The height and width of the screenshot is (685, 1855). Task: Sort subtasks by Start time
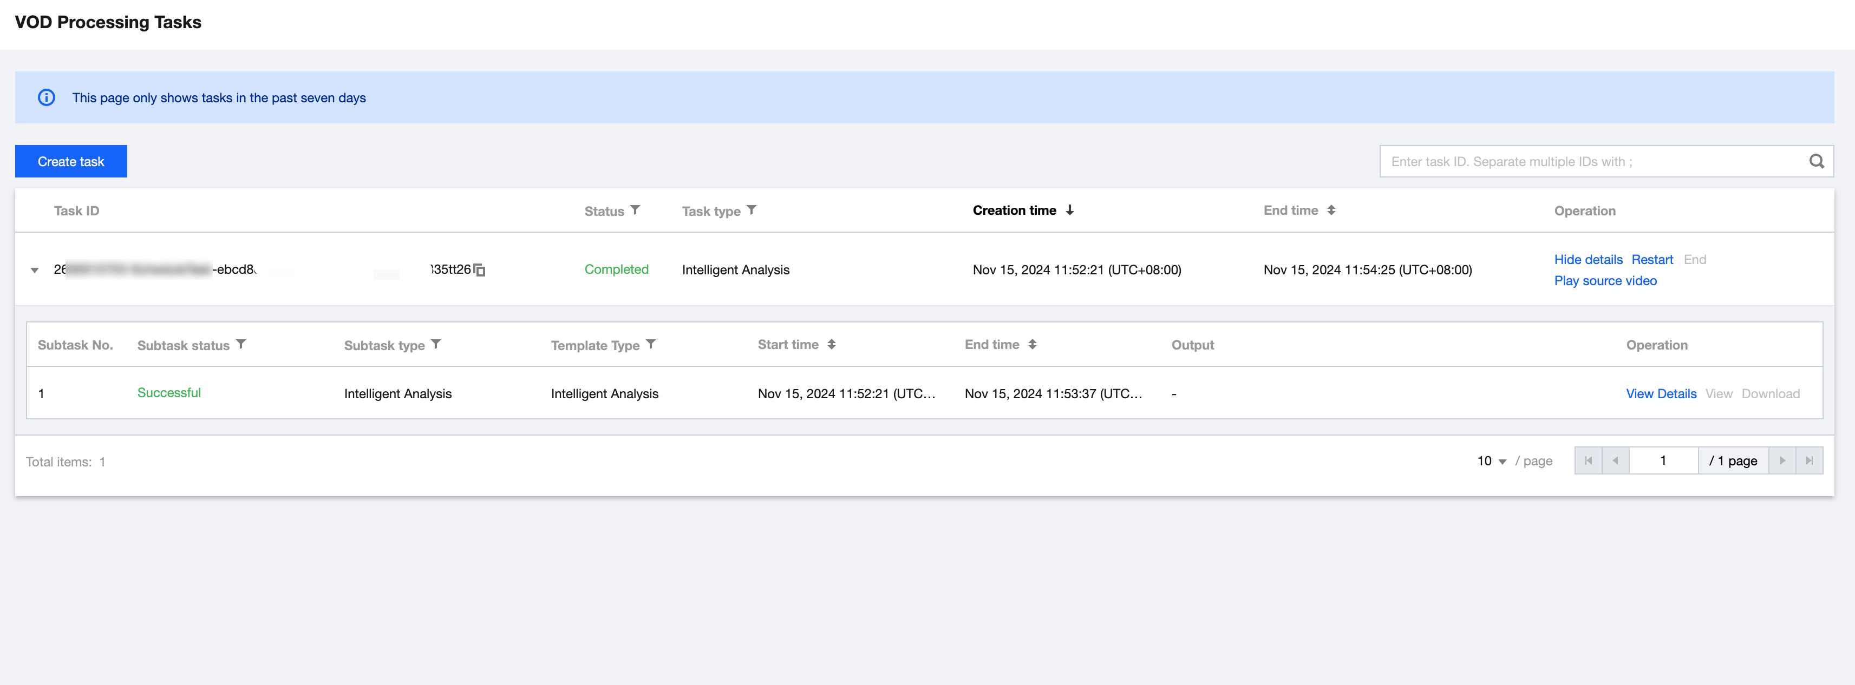point(831,345)
